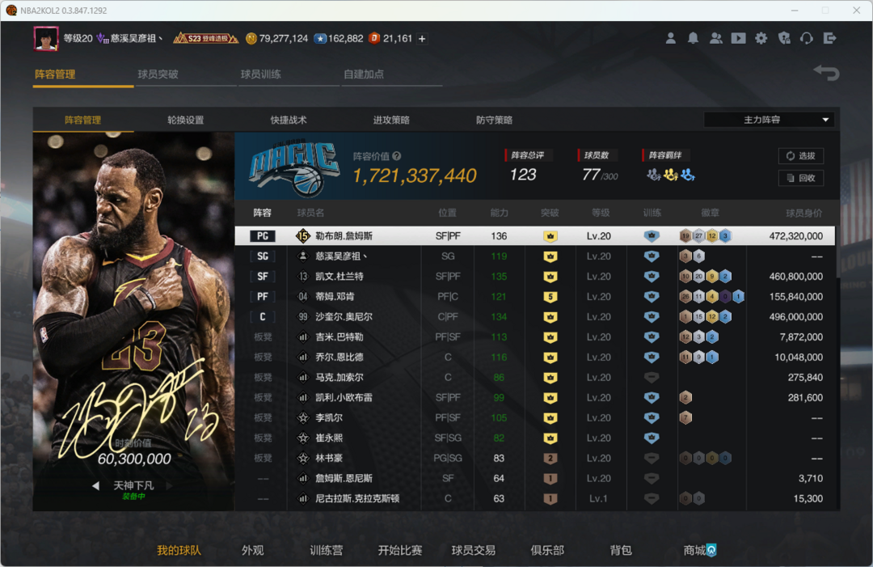
Task: Click the C position slot
Action: (x=262, y=317)
